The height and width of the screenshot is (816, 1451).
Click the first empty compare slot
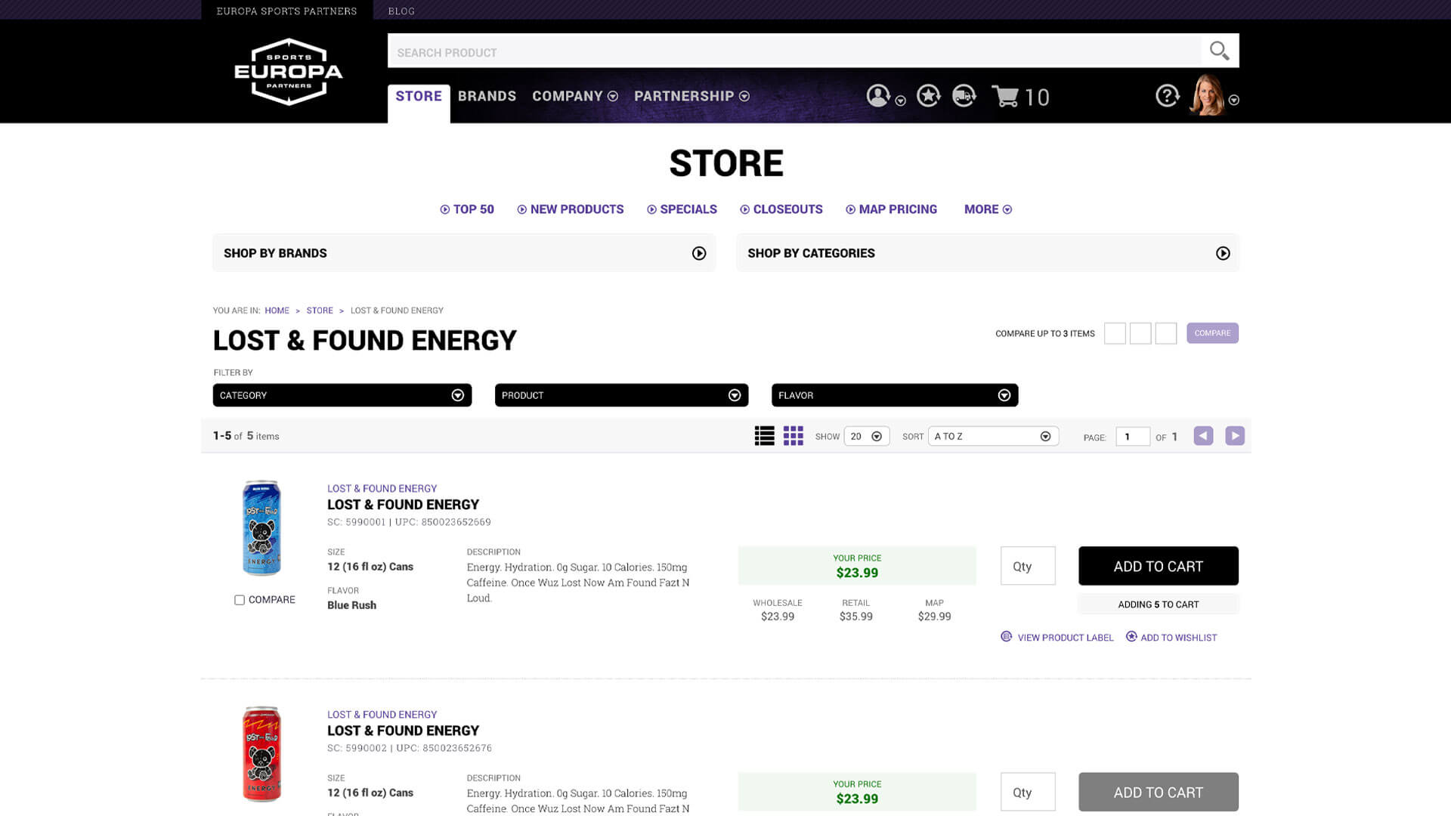click(x=1115, y=333)
